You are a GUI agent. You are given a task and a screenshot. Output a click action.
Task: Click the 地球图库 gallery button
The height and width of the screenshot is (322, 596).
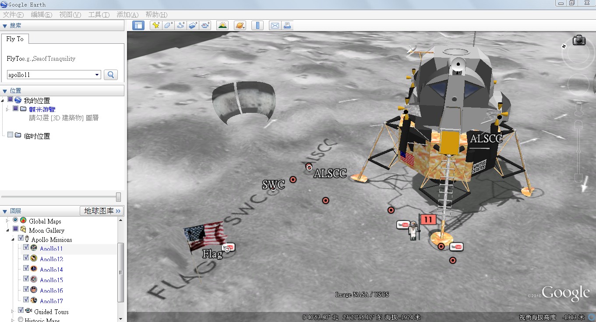102,211
